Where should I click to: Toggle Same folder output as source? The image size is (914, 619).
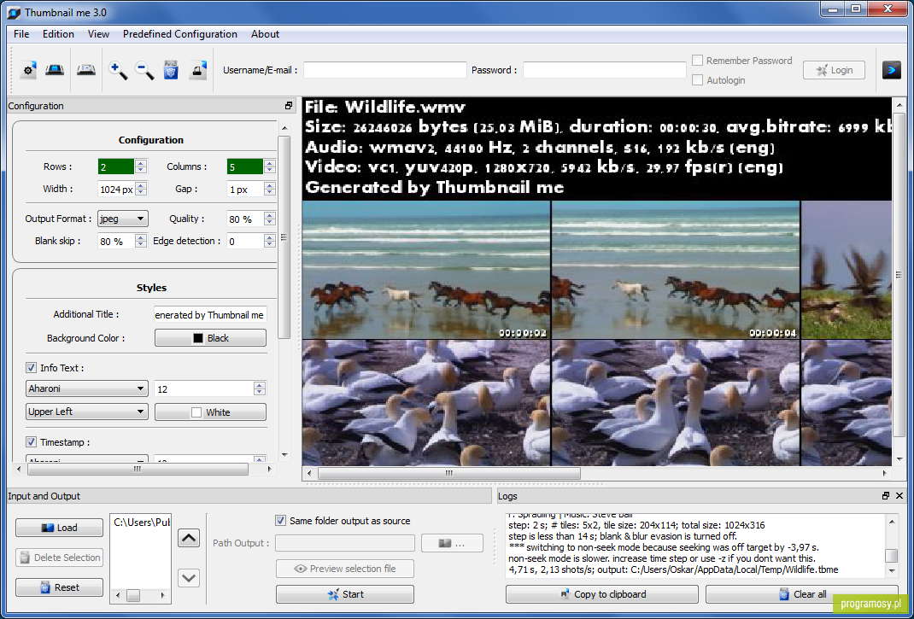(x=280, y=521)
